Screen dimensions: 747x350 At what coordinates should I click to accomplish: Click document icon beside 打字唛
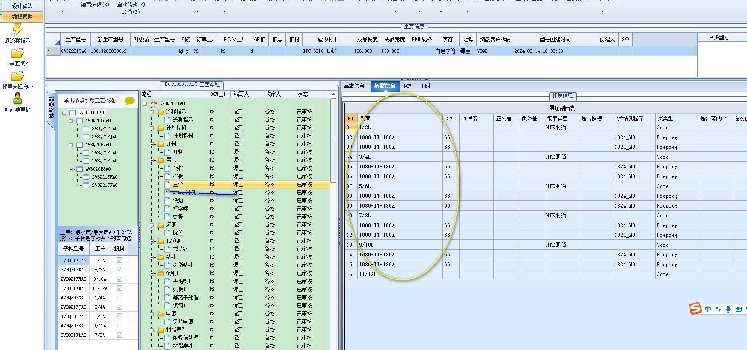pos(168,209)
